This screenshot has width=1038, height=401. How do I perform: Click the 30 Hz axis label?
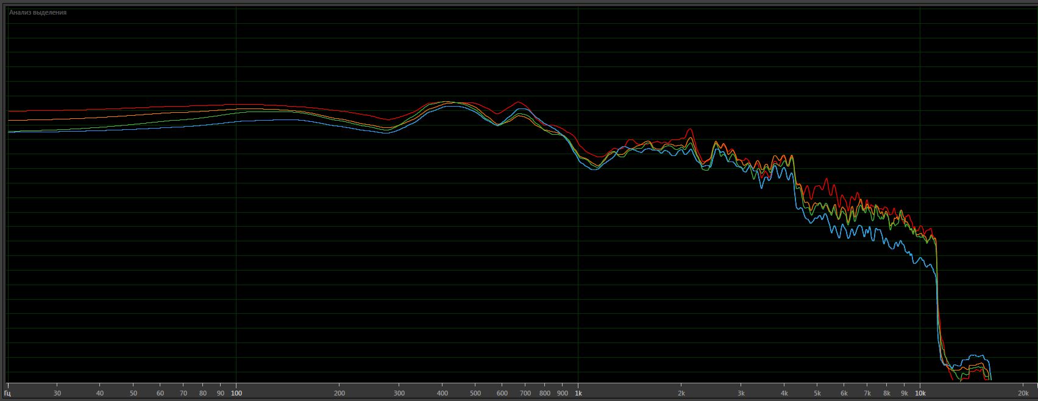click(x=57, y=393)
